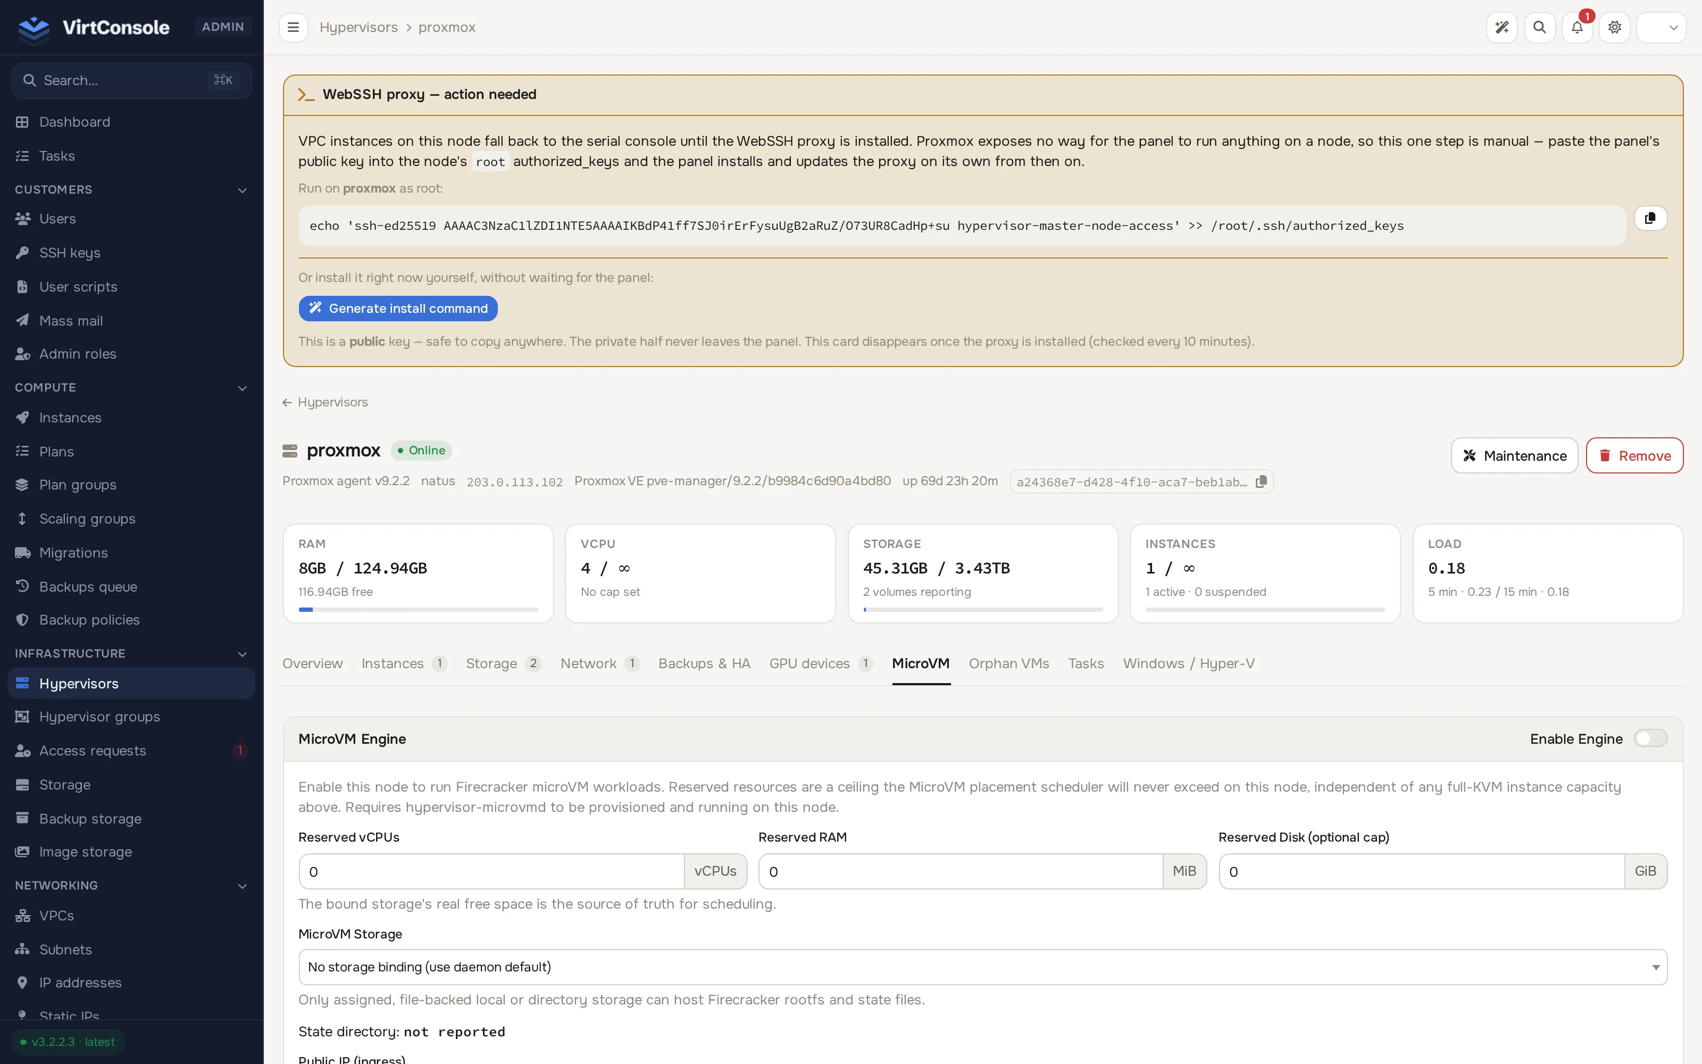Image resolution: width=1702 pixels, height=1064 pixels.
Task: Open VPCs page
Action: pos(131,915)
